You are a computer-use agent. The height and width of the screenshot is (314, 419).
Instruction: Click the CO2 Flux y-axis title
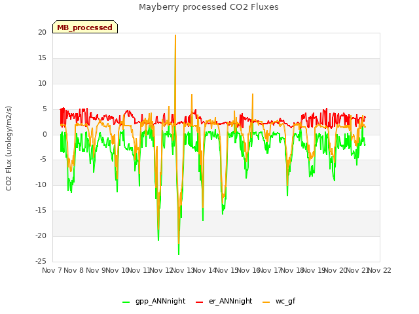[9, 148]
